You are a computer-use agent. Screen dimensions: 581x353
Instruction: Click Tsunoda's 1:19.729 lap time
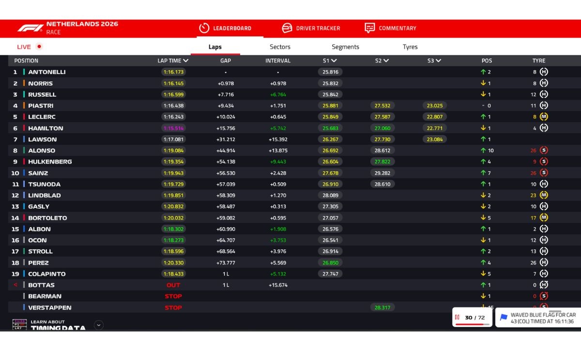point(173,184)
